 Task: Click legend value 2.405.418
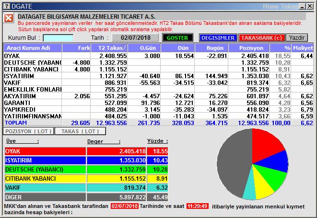(132, 151)
